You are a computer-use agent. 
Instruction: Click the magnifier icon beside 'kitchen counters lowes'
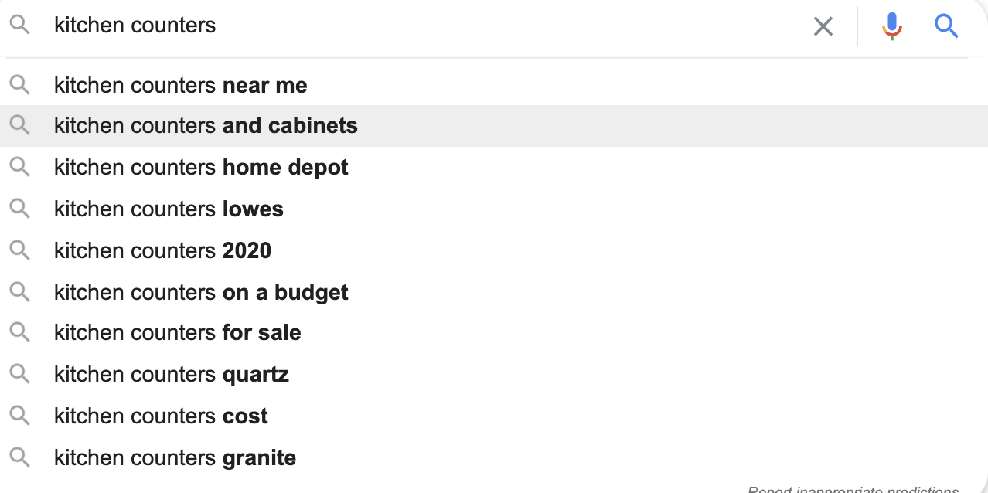tap(20, 208)
